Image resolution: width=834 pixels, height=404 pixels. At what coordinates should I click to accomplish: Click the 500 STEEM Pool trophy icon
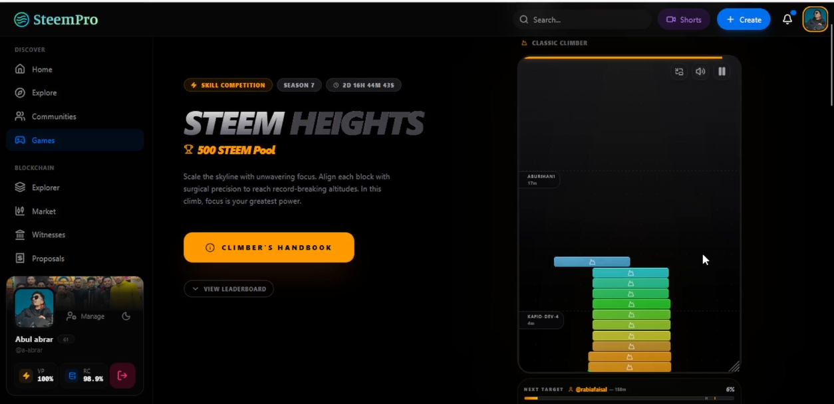189,150
